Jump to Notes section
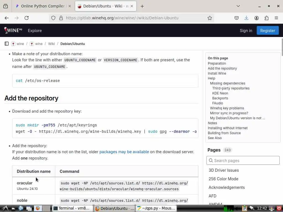This screenshot has height=212, width=283. [212, 123]
